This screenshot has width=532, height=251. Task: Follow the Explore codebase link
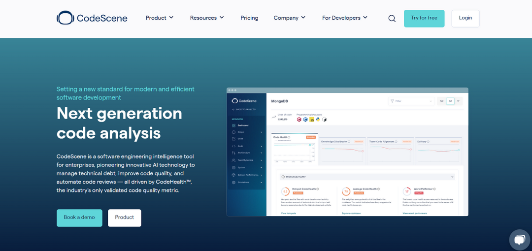pos(351,214)
